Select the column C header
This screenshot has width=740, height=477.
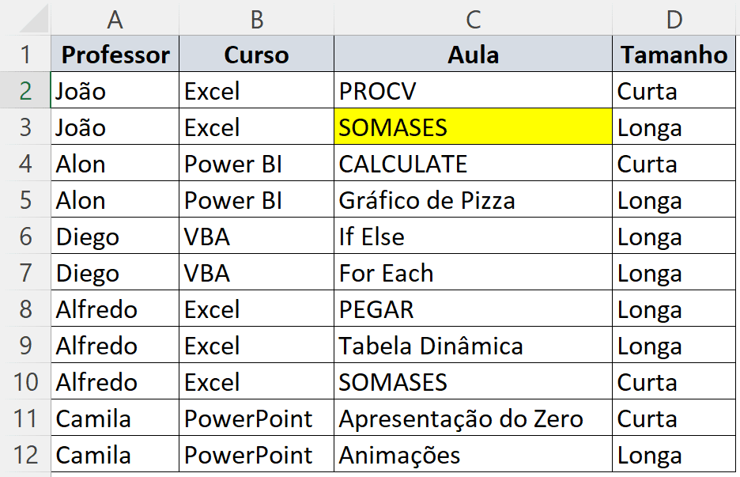[x=473, y=19]
